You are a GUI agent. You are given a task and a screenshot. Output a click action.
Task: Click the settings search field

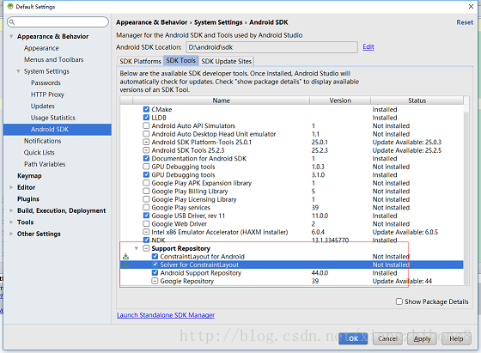(58, 21)
